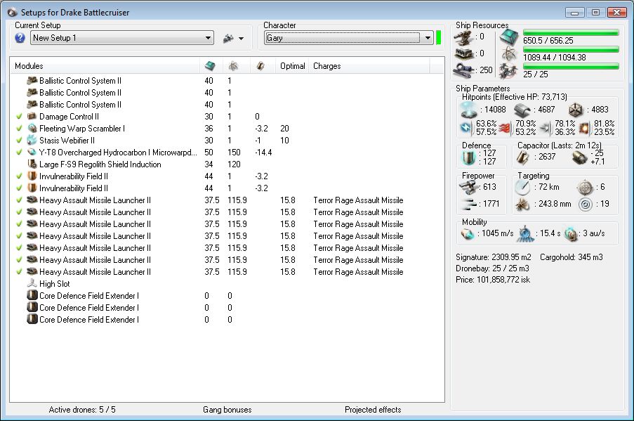The width and height of the screenshot is (634, 421).
Task: Click the Modules column header
Action: pos(105,66)
